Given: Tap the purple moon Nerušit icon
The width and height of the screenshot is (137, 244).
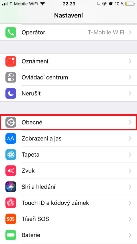Looking at the screenshot, I should (11, 93).
